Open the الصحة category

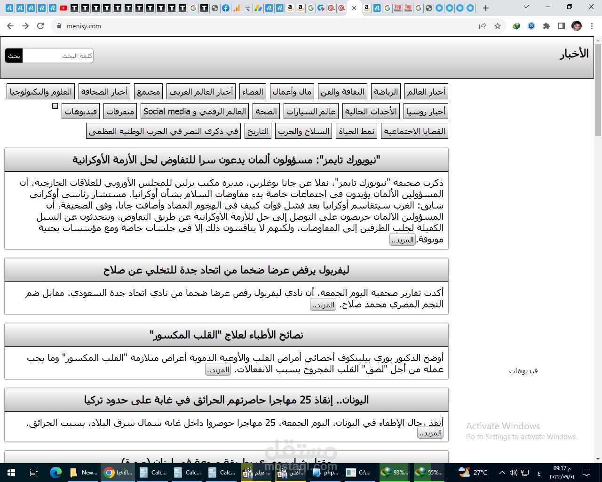click(266, 112)
